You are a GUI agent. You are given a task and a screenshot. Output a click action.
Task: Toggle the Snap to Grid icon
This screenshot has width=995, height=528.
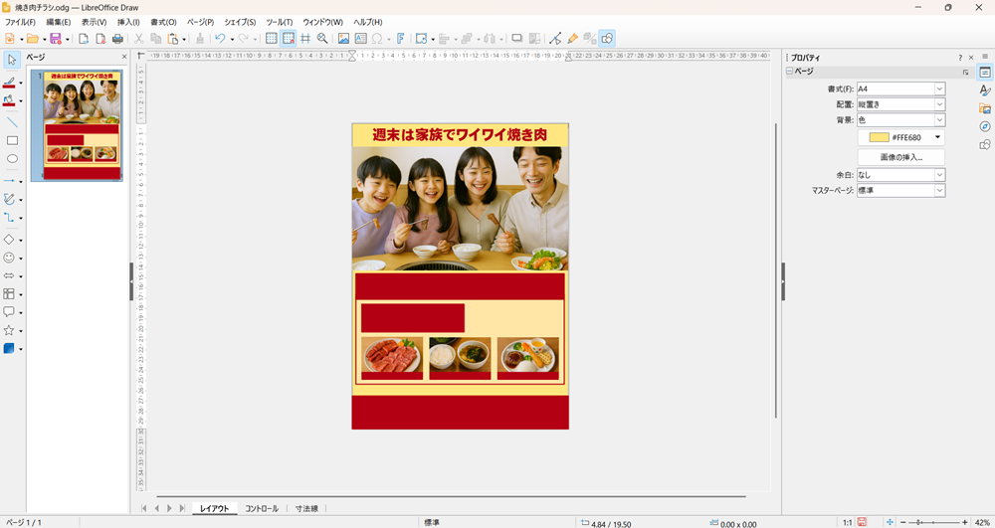tap(289, 39)
